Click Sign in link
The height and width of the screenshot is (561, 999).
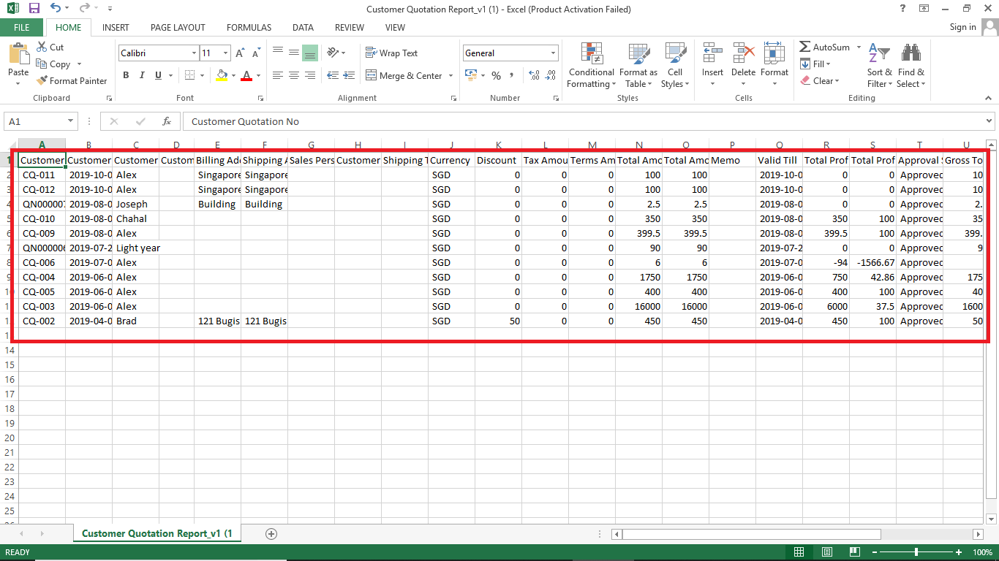[962, 27]
